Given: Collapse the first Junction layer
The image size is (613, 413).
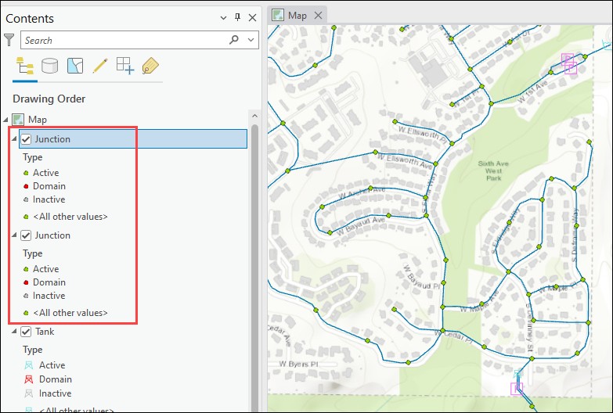Looking at the screenshot, I should click(14, 138).
